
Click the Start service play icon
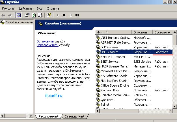[58, 15]
